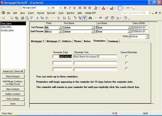162x116 pixels.
Task: Switch to the Address tab
Action: coord(67,41)
